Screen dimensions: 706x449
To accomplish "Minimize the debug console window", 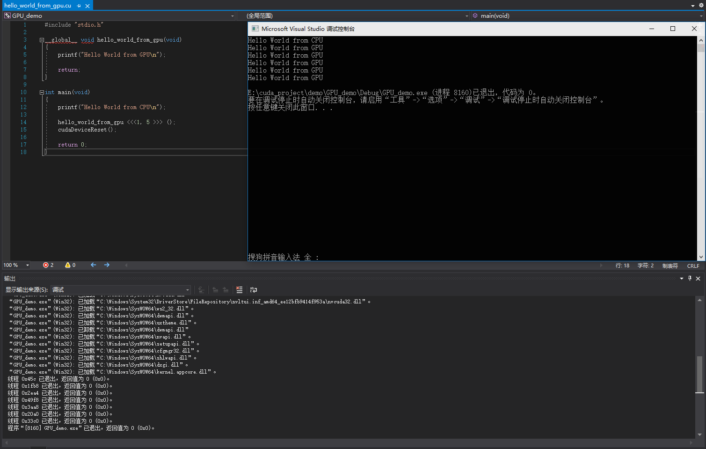I will click(651, 29).
